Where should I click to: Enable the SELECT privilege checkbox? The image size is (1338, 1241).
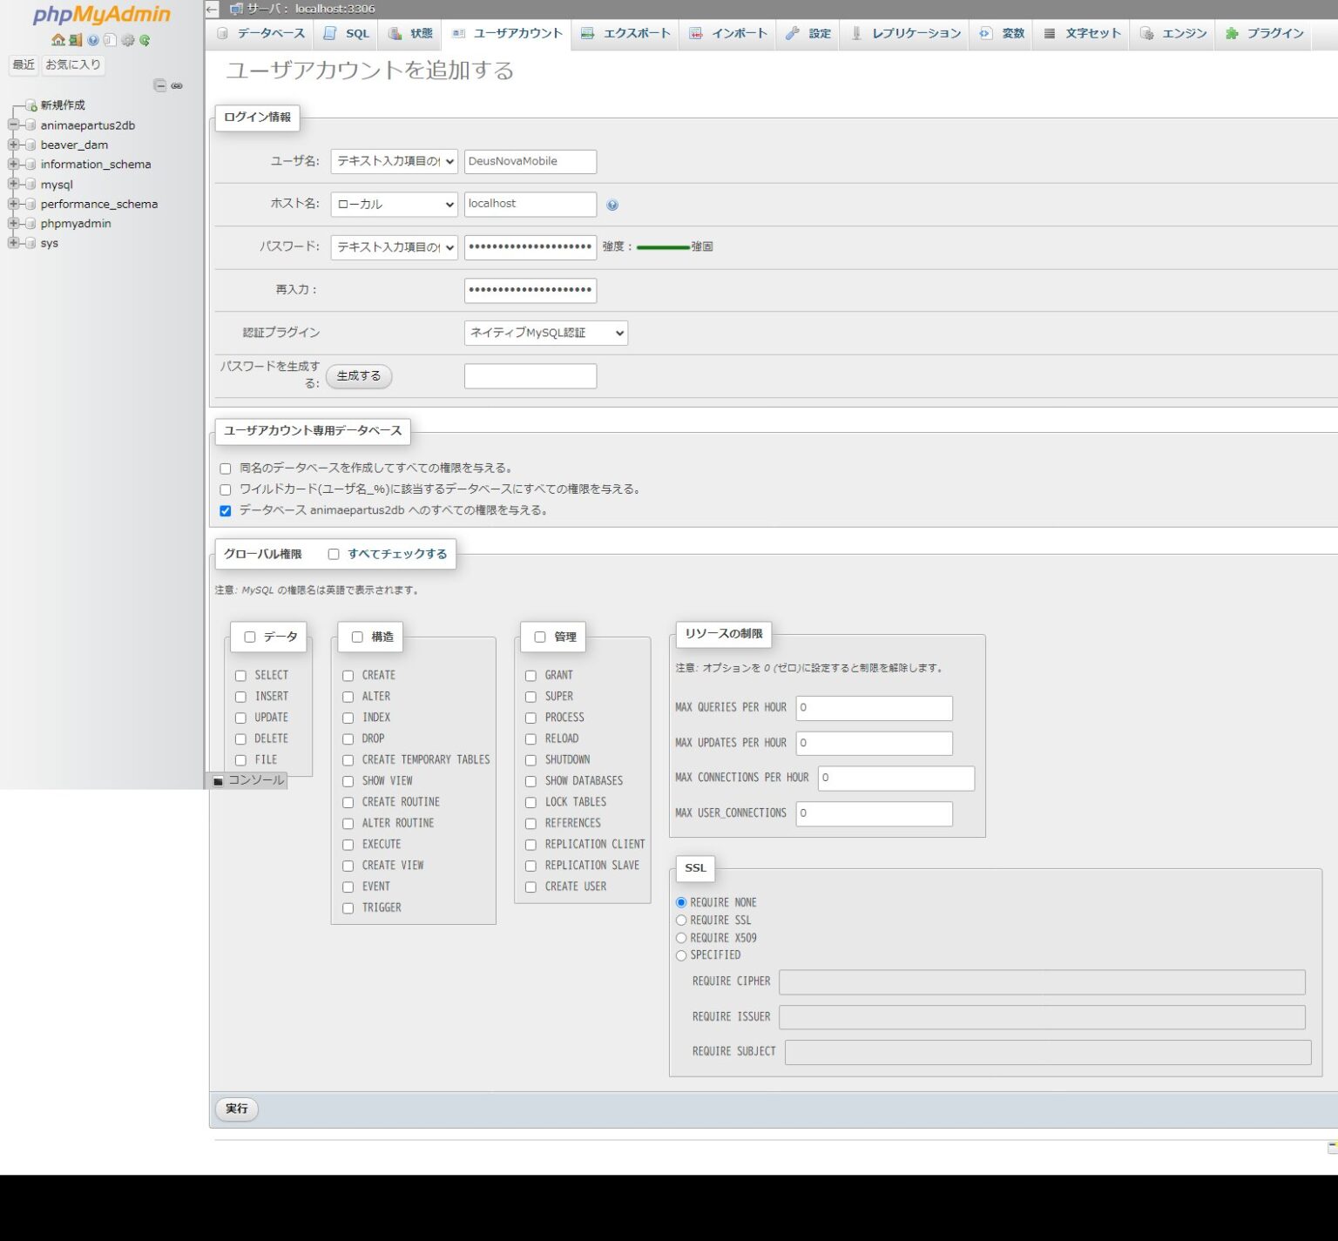click(x=240, y=676)
